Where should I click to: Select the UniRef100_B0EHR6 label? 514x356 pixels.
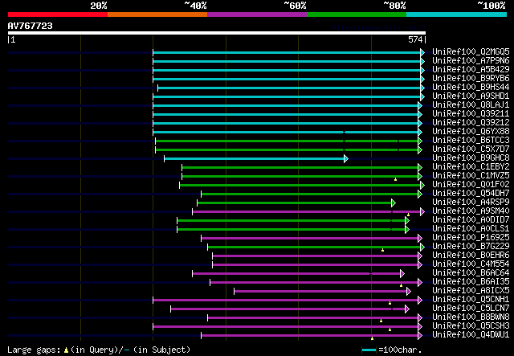coord(471,256)
